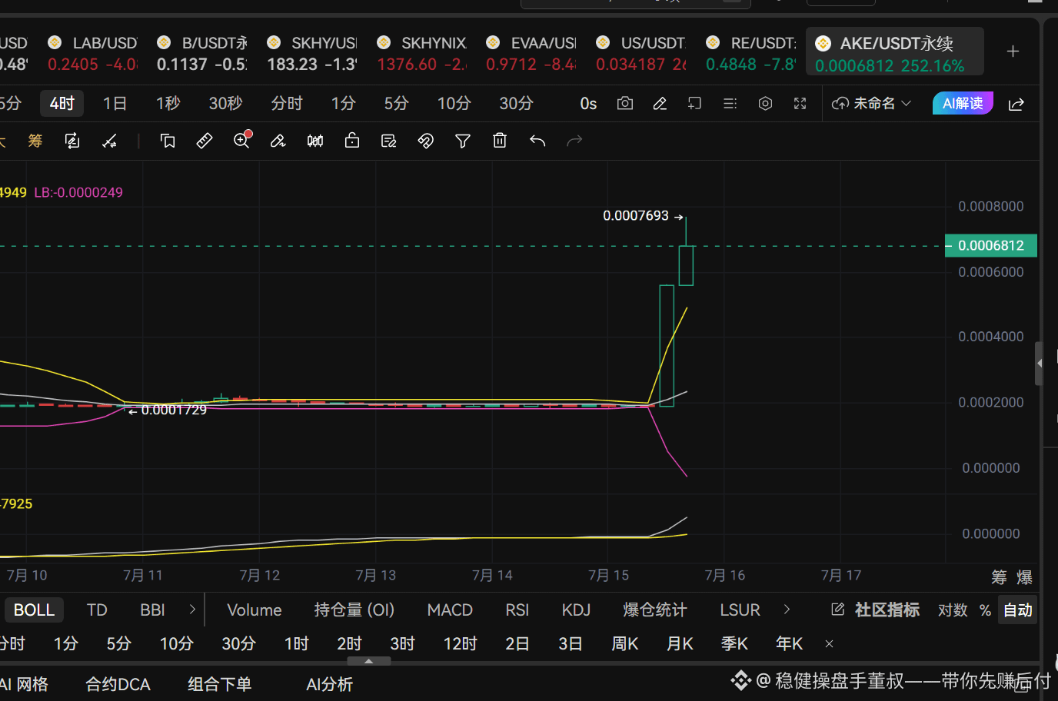Click the AI解读 button

tap(963, 103)
